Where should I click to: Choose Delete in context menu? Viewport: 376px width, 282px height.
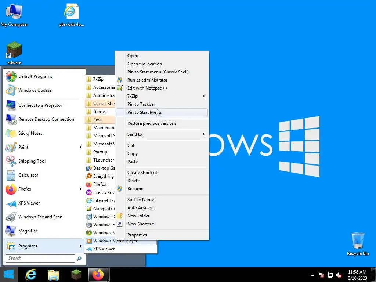[162, 181]
